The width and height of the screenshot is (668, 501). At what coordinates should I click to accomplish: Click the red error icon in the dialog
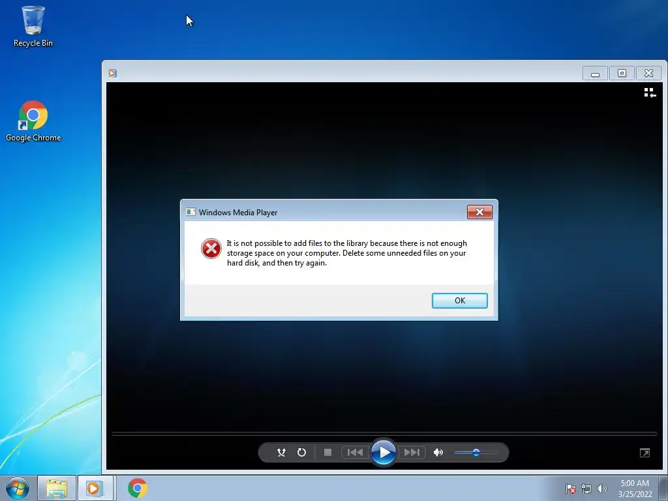211,249
